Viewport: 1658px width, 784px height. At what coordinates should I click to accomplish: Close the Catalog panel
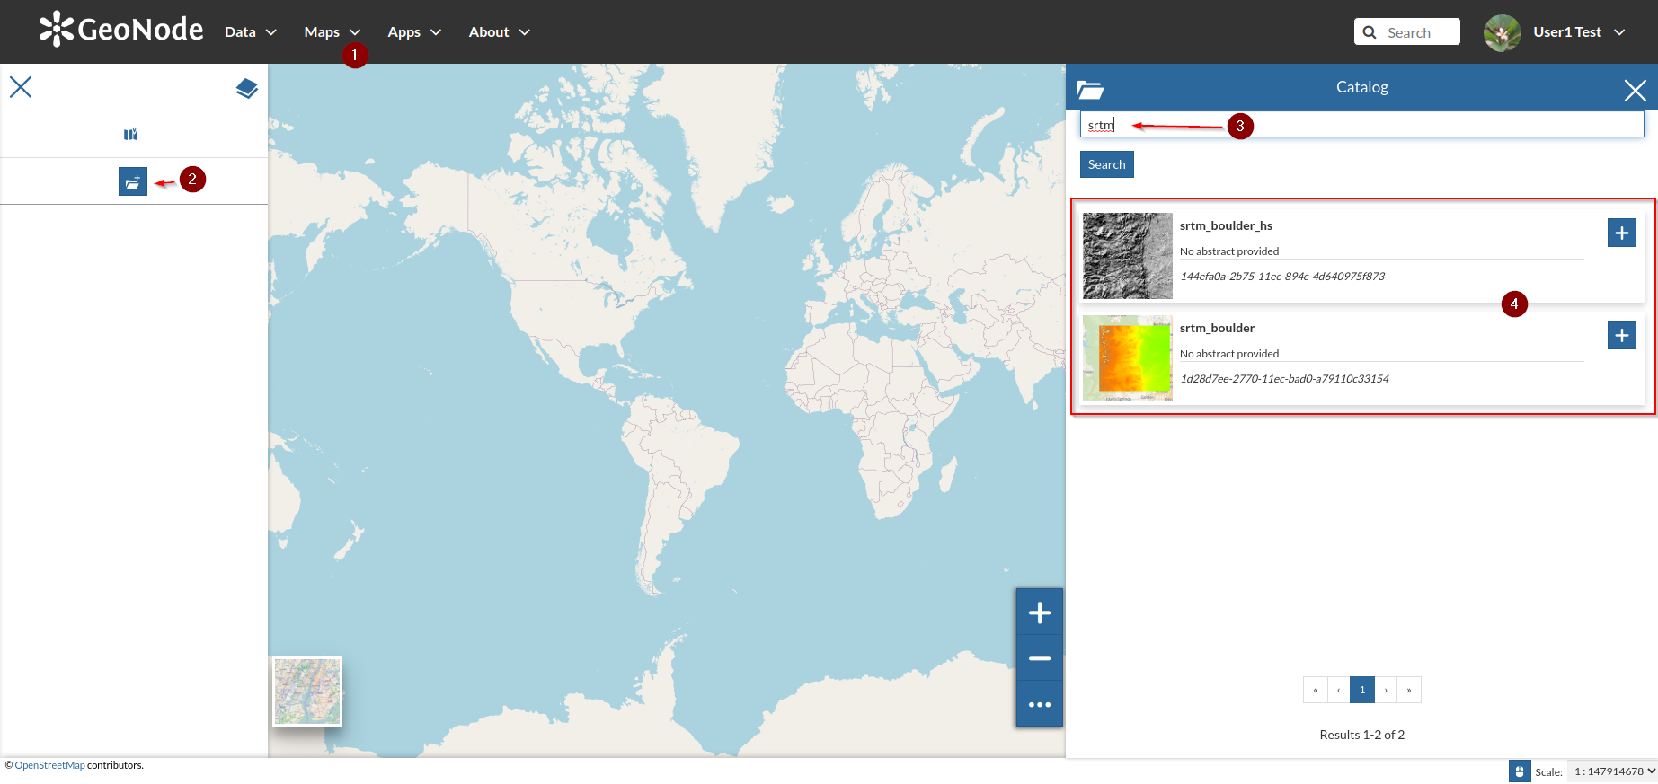[1636, 90]
